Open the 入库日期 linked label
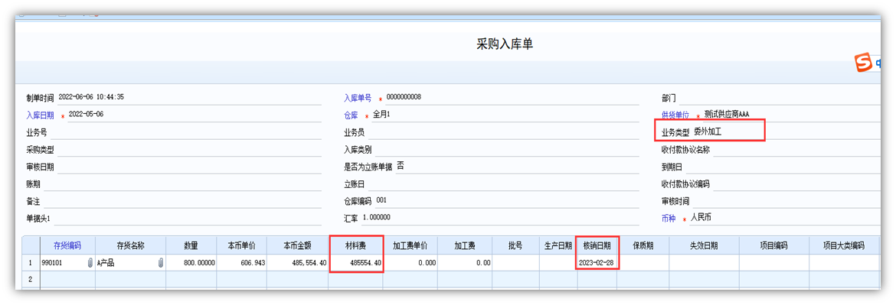This screenshot has height=305, width=896. click(x=40, y=115)
